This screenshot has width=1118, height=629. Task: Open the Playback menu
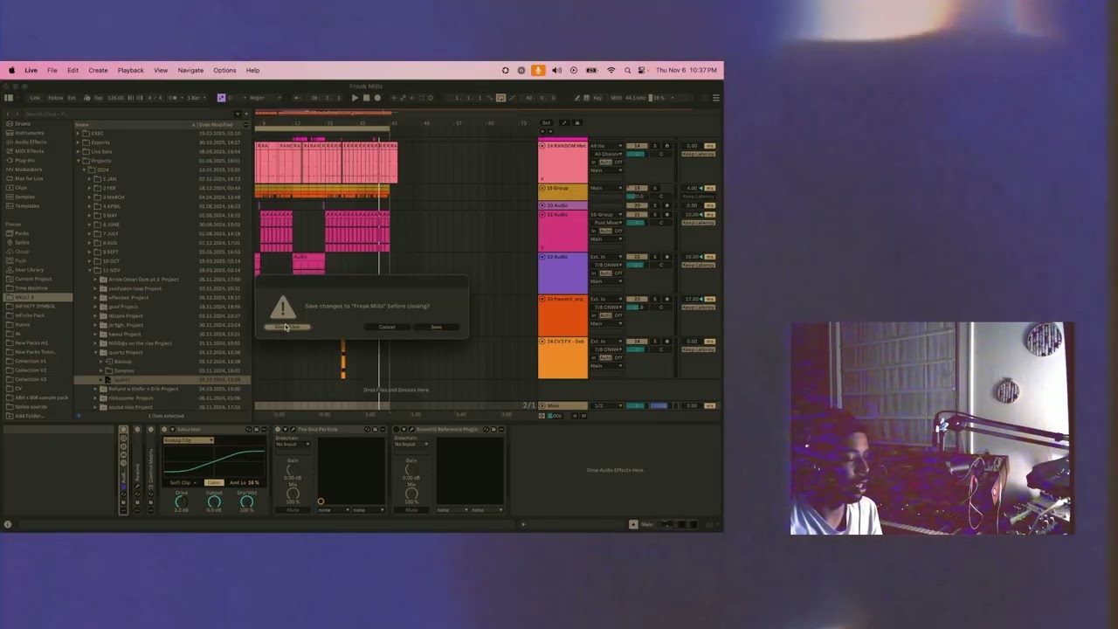coord(131,70)
